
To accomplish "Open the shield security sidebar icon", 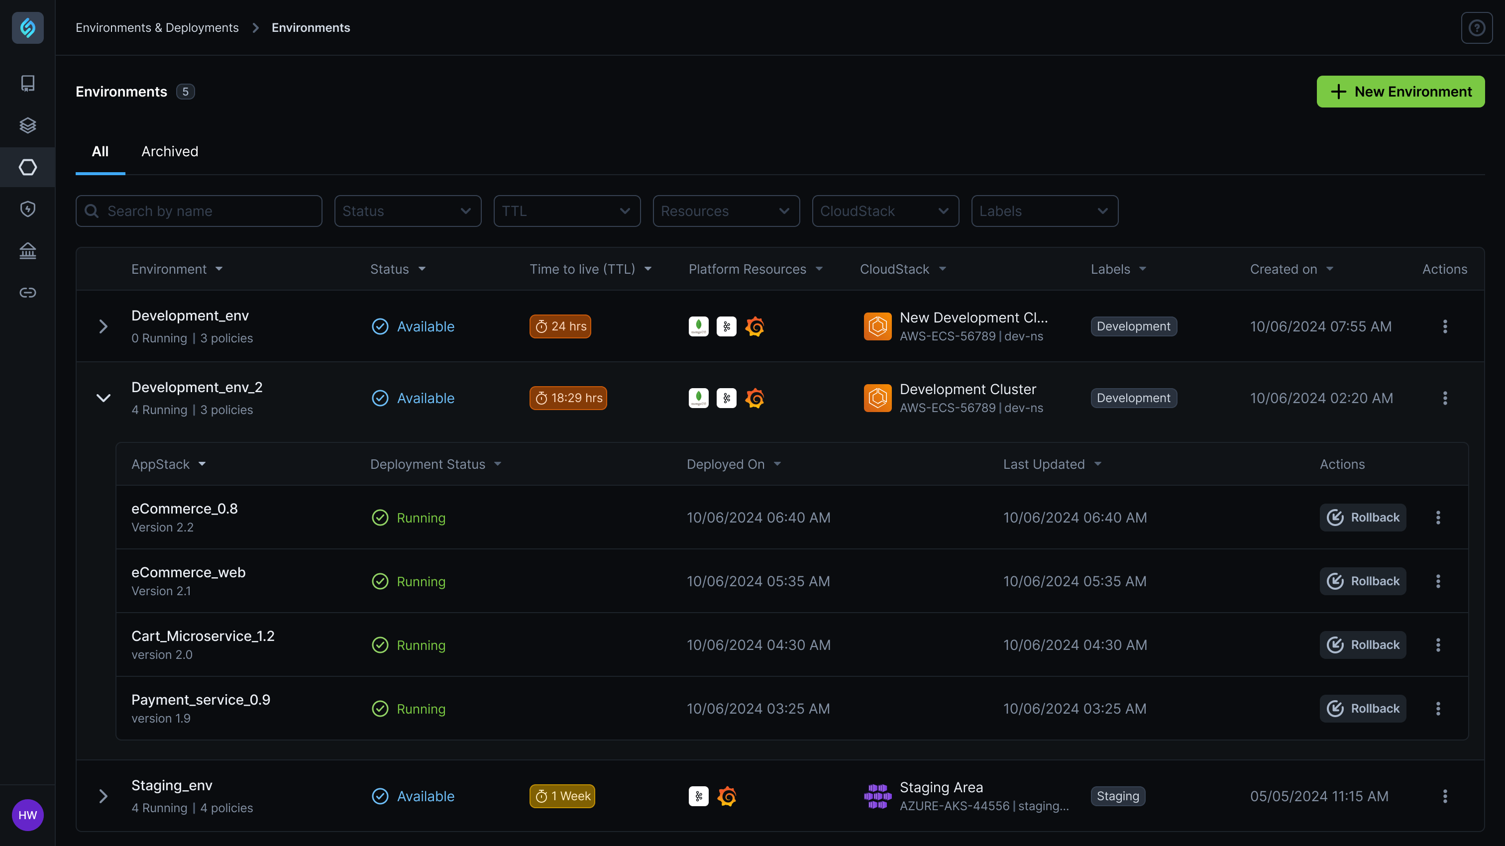I will pos(27,209).
